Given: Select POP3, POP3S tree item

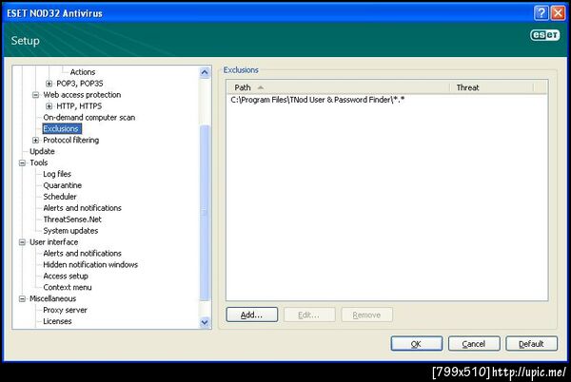Looking at the screenshot, I should point(80,84).
